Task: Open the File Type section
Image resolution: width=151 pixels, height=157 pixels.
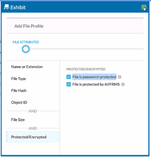Action: (x=18, y=79)
